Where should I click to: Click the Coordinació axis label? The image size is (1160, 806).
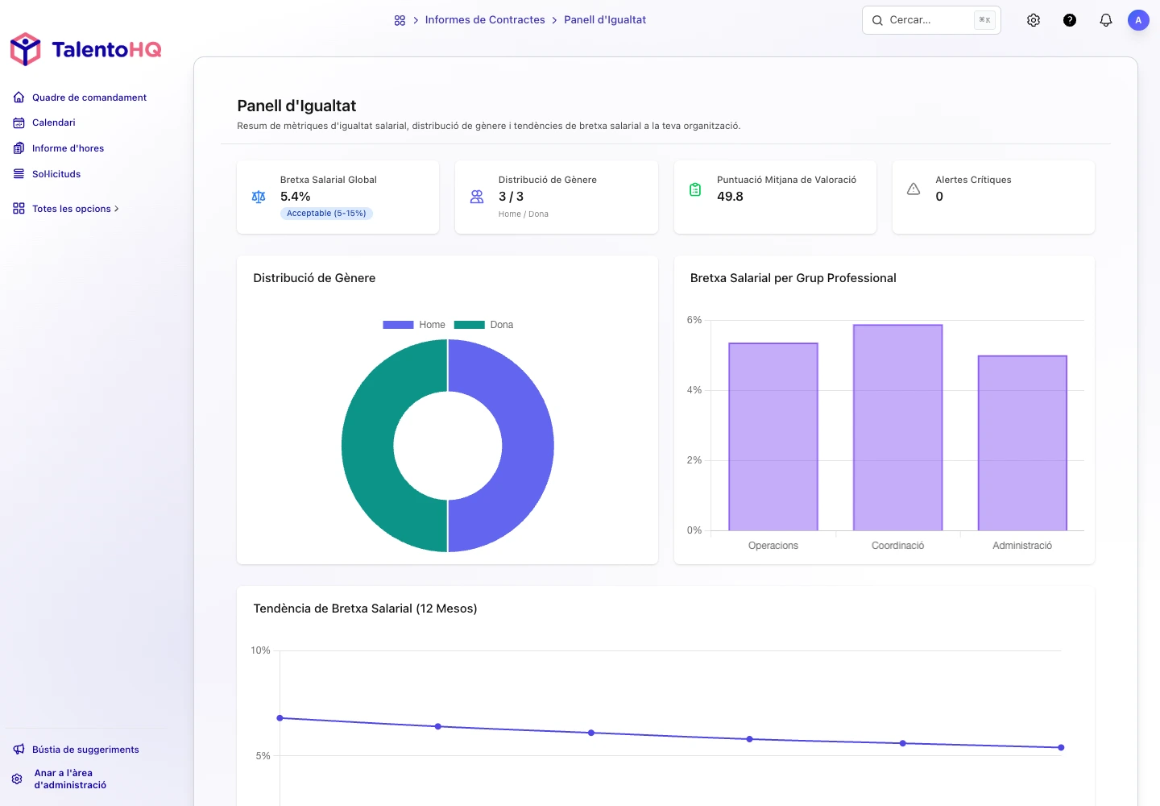(x=898, y=546)
